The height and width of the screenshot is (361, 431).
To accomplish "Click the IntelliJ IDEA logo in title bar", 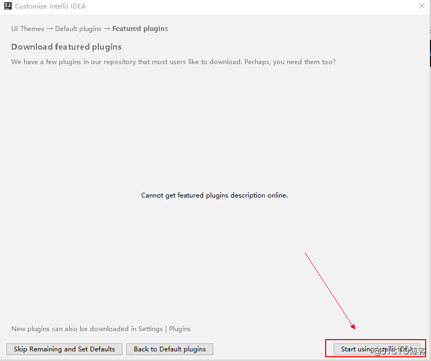I will tap(8, 6).
